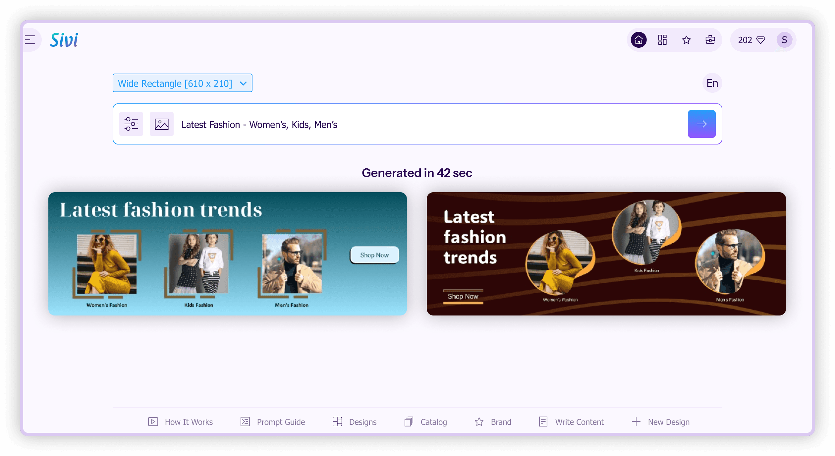Select the language dropdown showing En
Viewport: 835px width, 456px height.
point(713,83)
